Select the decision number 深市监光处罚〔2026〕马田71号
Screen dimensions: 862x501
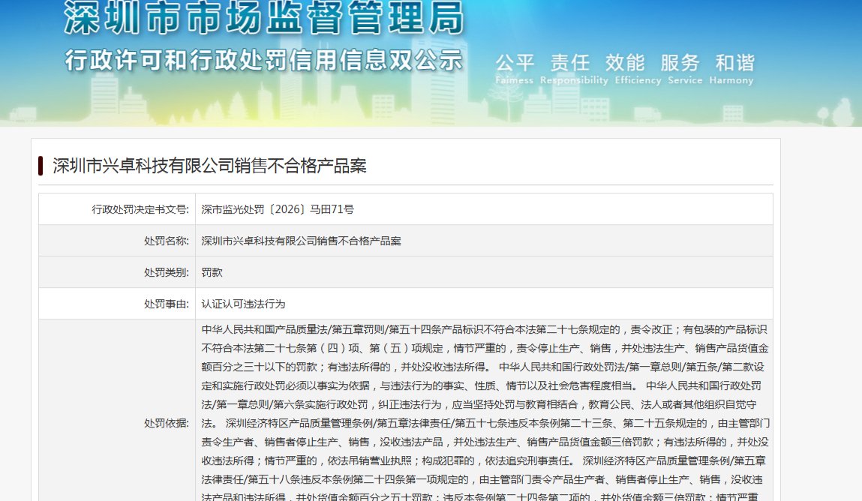[278, 209]
